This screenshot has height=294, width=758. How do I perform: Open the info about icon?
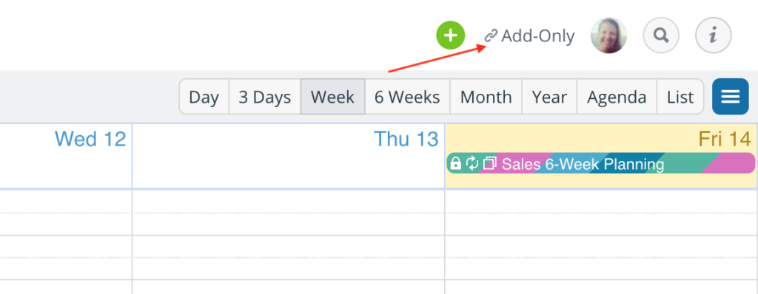pyautogui.click(x=713, y=35)
